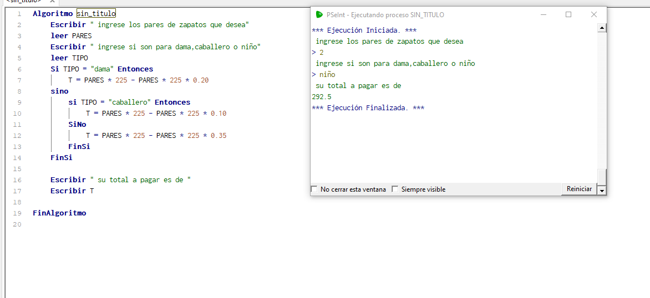The height and width of the screenshot is (298, 650).
Task: Click the '> niño' input line in output
Action: pos(323,75)
